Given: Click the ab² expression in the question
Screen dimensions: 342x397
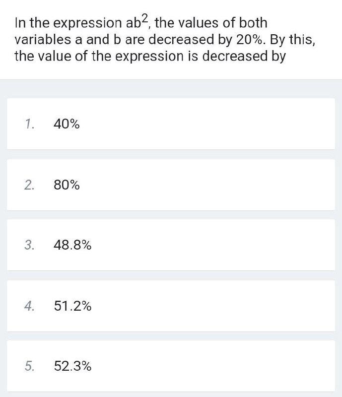Looking at the screenshot, I should point(136,23).
